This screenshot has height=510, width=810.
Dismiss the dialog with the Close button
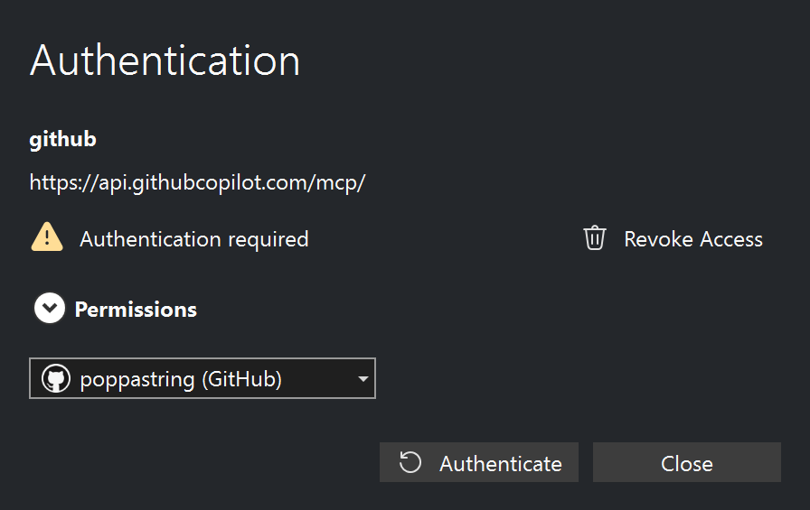[686, 463]
